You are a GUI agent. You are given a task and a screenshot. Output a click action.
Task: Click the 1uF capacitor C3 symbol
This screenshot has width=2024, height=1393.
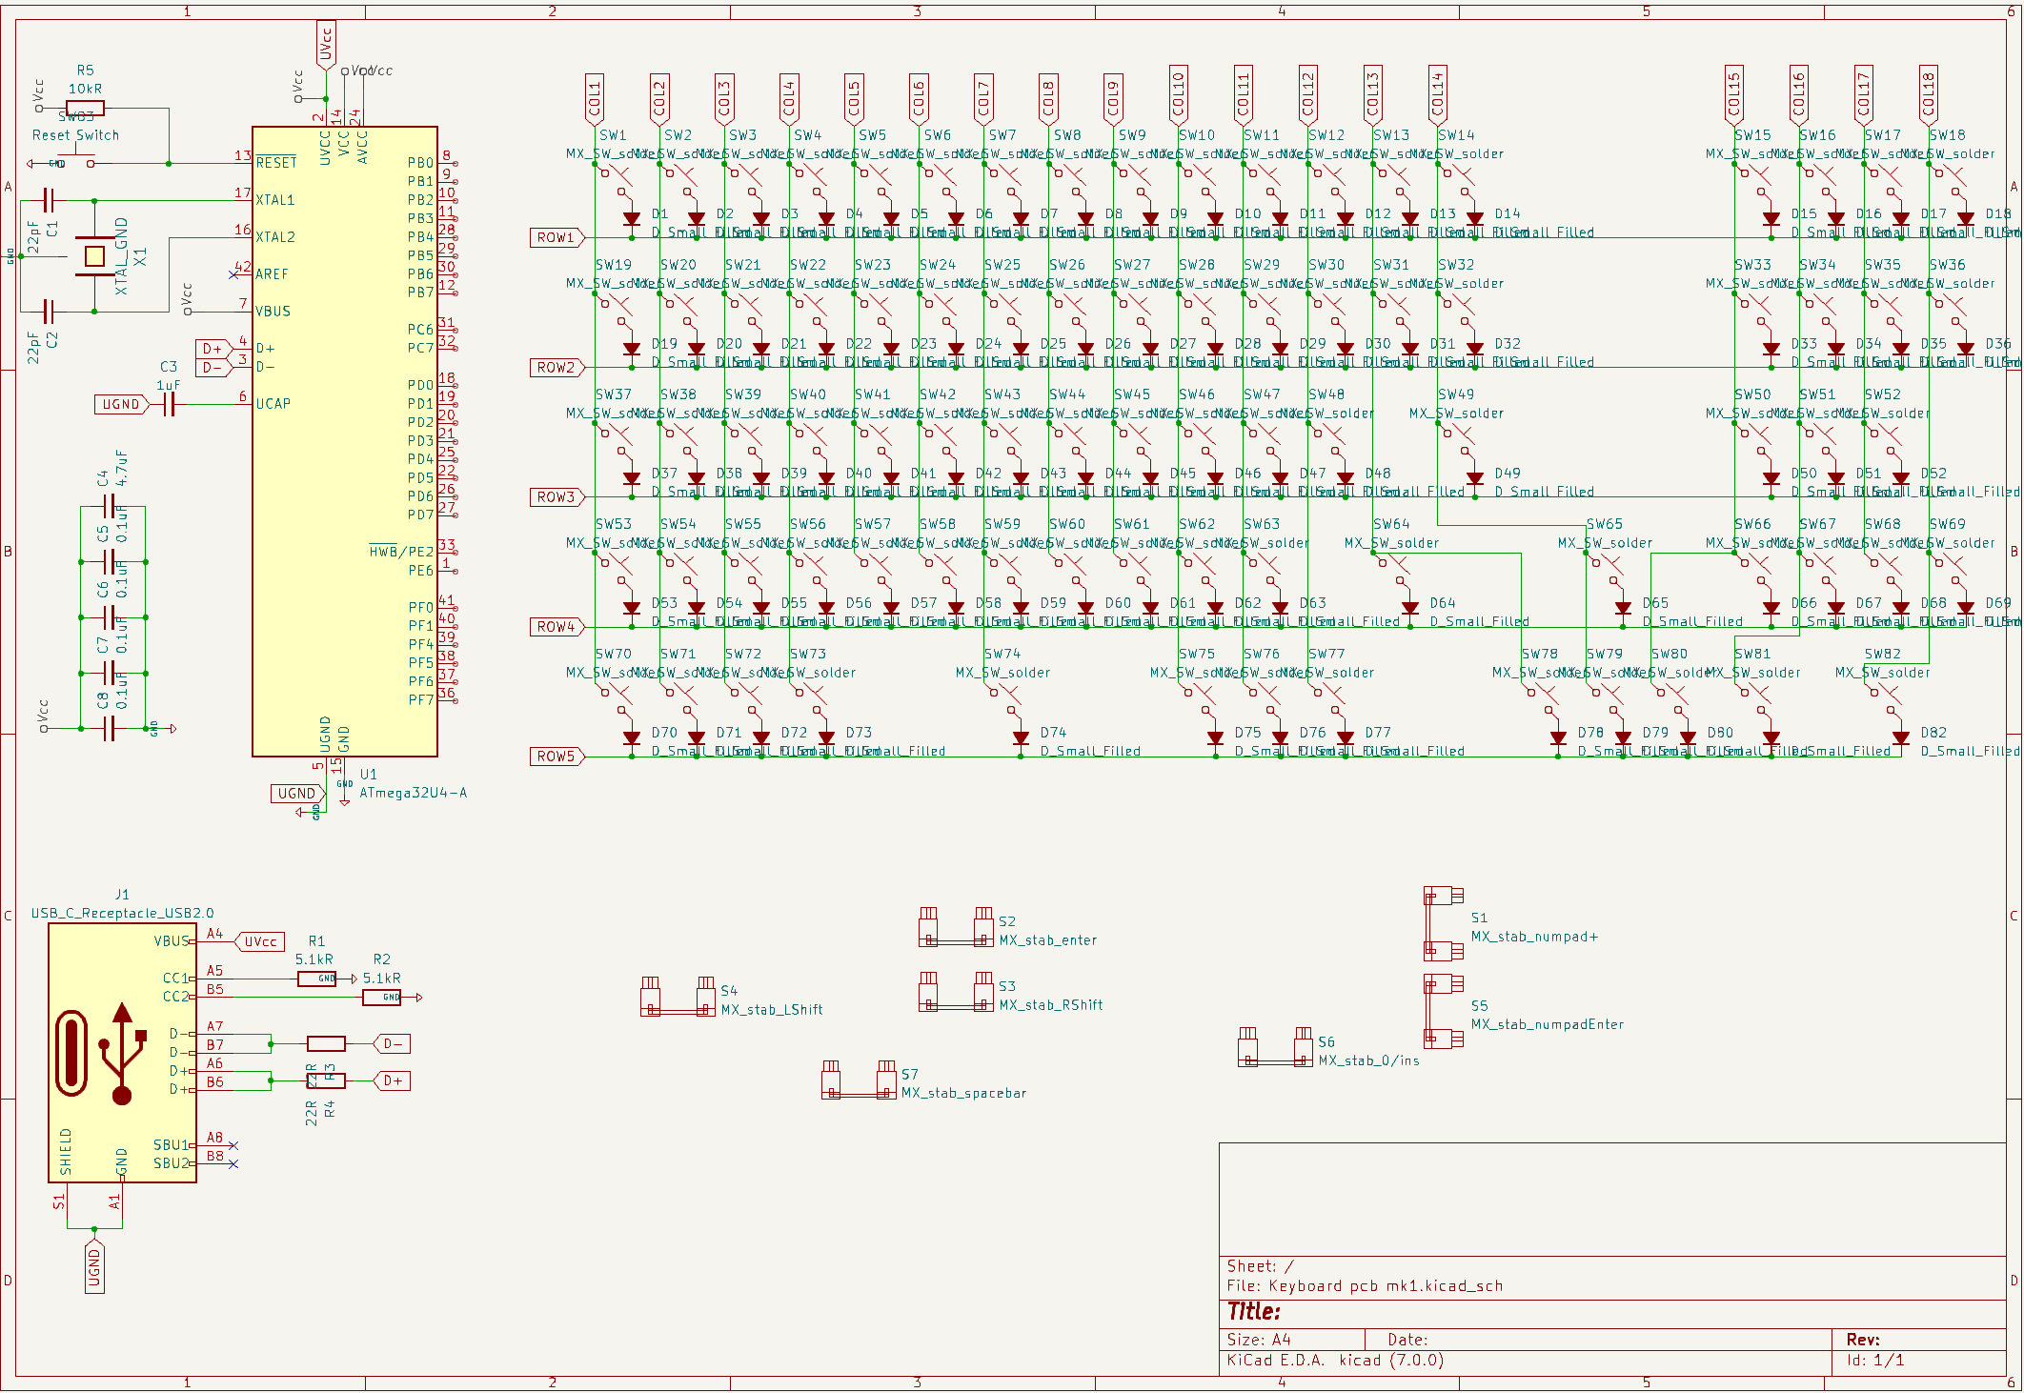pyautogui.click(x=170, y=404)
